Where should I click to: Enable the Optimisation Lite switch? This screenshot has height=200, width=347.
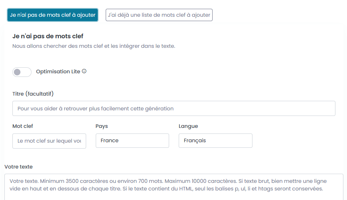pos(22,72)
